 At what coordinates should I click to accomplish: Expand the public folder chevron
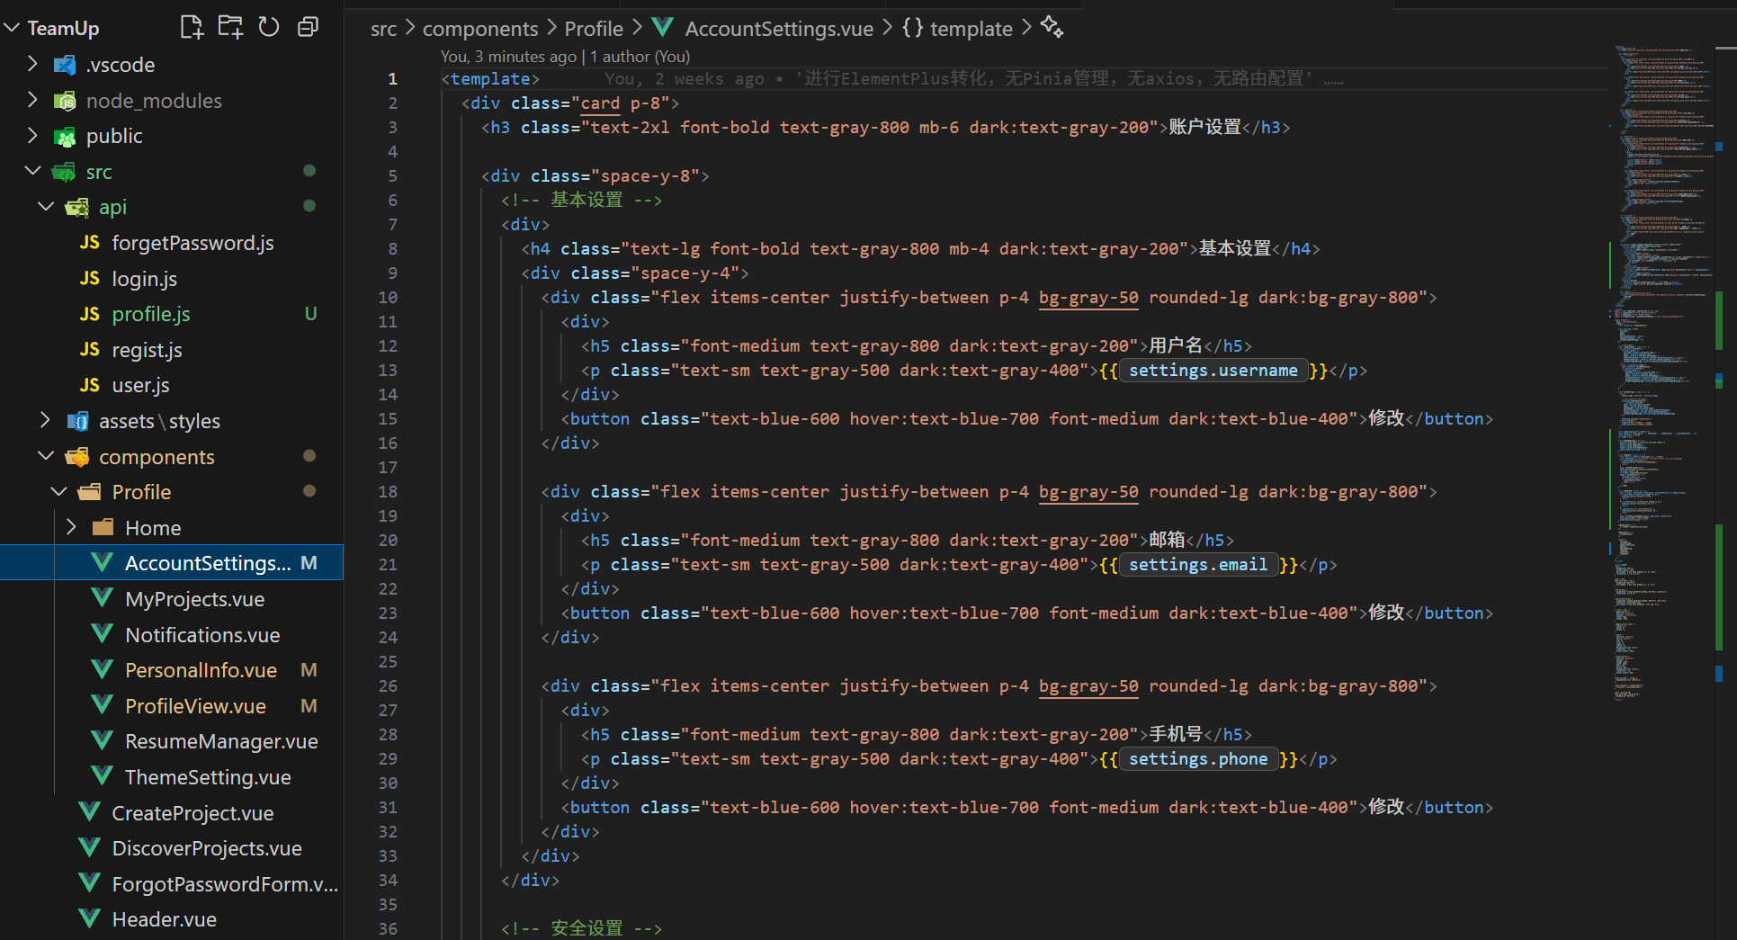32,136
